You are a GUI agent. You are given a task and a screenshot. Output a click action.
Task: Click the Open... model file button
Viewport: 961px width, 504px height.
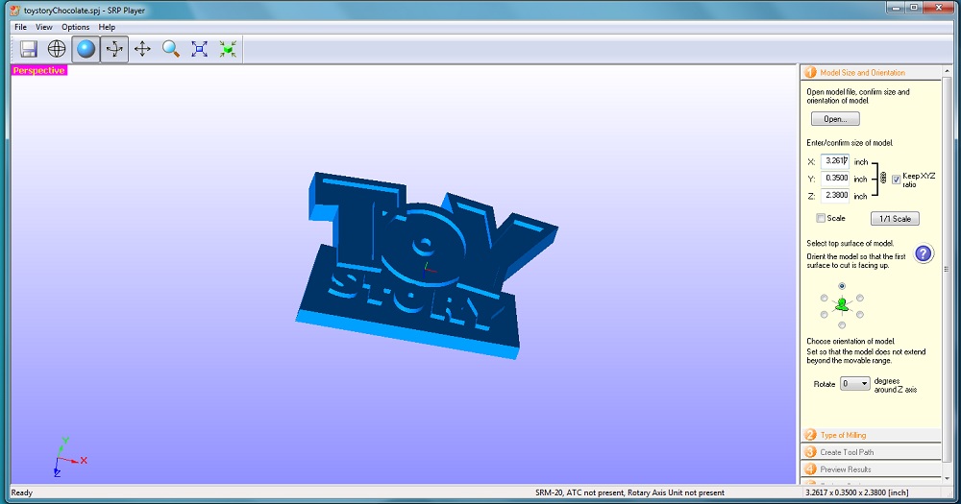point(835,119)
